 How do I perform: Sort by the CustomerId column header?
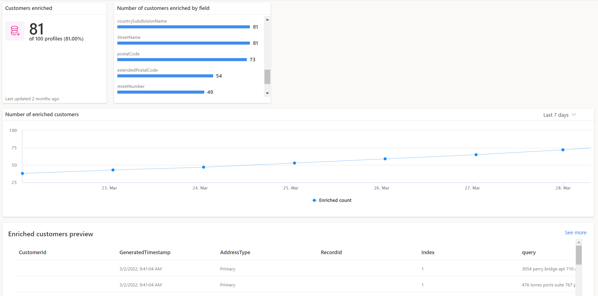click(33, 252)
